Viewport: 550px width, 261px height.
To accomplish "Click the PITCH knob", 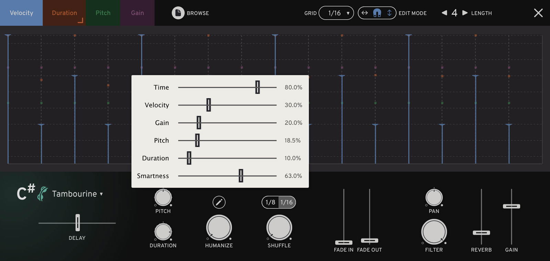I will (163, 197).
